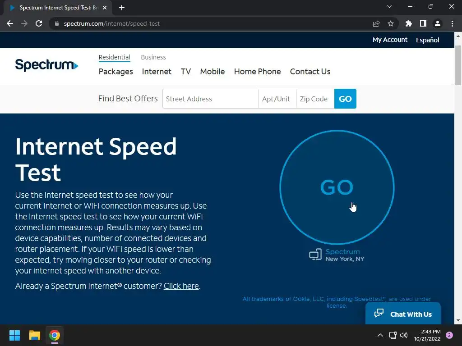Click the tab search chevron in title bar
The image size is (462, 346).
pos(389,6)
